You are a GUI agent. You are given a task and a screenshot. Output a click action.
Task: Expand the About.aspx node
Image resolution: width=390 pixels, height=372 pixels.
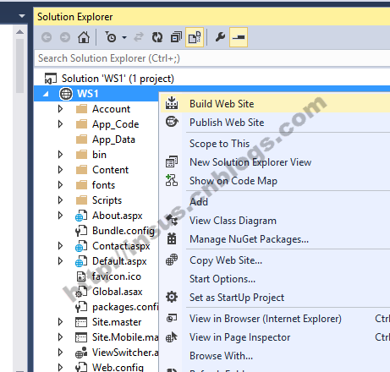click(60, 216)
